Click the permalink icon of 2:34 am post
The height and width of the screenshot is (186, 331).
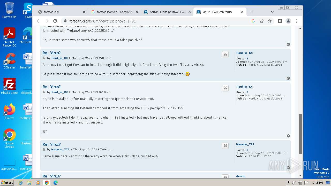coord(44,58)
